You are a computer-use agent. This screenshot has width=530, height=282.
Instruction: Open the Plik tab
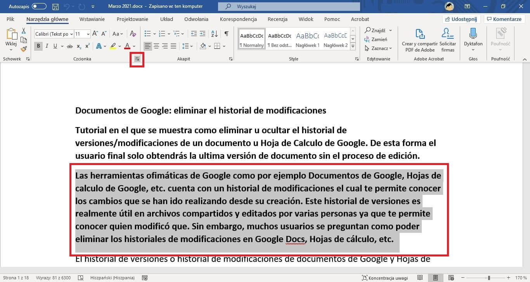click(10, 19)
